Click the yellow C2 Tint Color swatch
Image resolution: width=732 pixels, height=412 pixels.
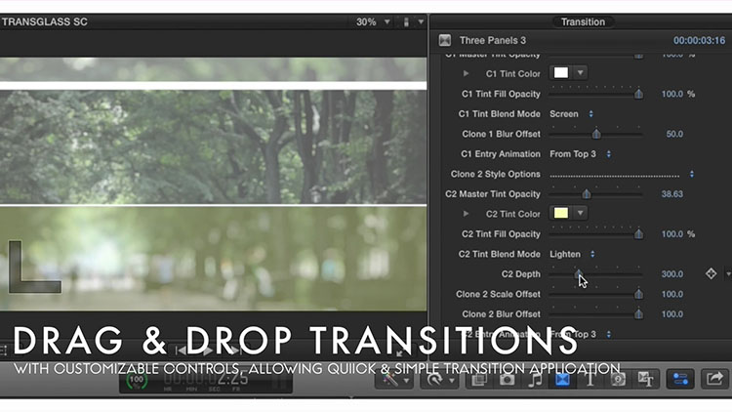561,213
